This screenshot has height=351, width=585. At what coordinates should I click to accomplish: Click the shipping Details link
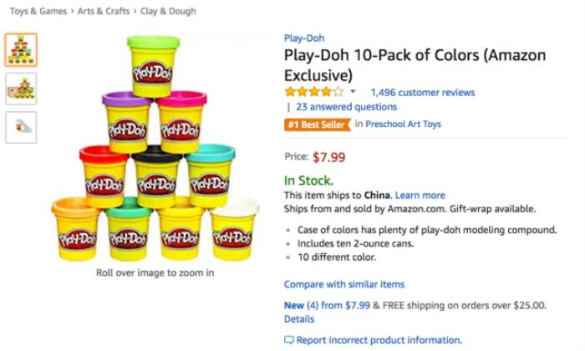coord(299,319)
